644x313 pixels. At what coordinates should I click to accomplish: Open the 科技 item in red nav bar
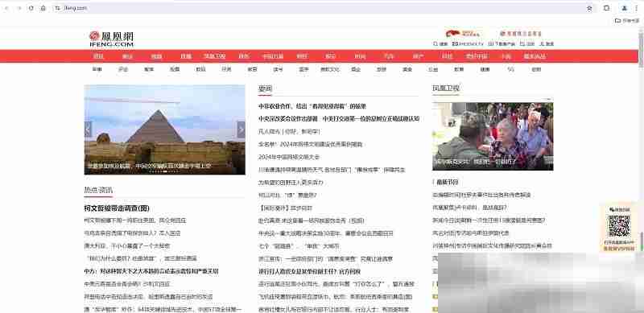point(447,56)
